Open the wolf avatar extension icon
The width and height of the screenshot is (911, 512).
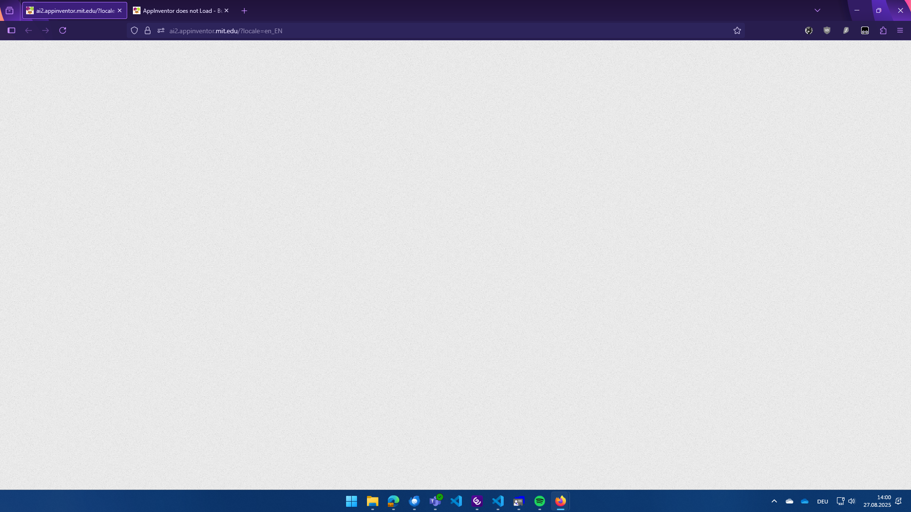[x=808, y=30]
